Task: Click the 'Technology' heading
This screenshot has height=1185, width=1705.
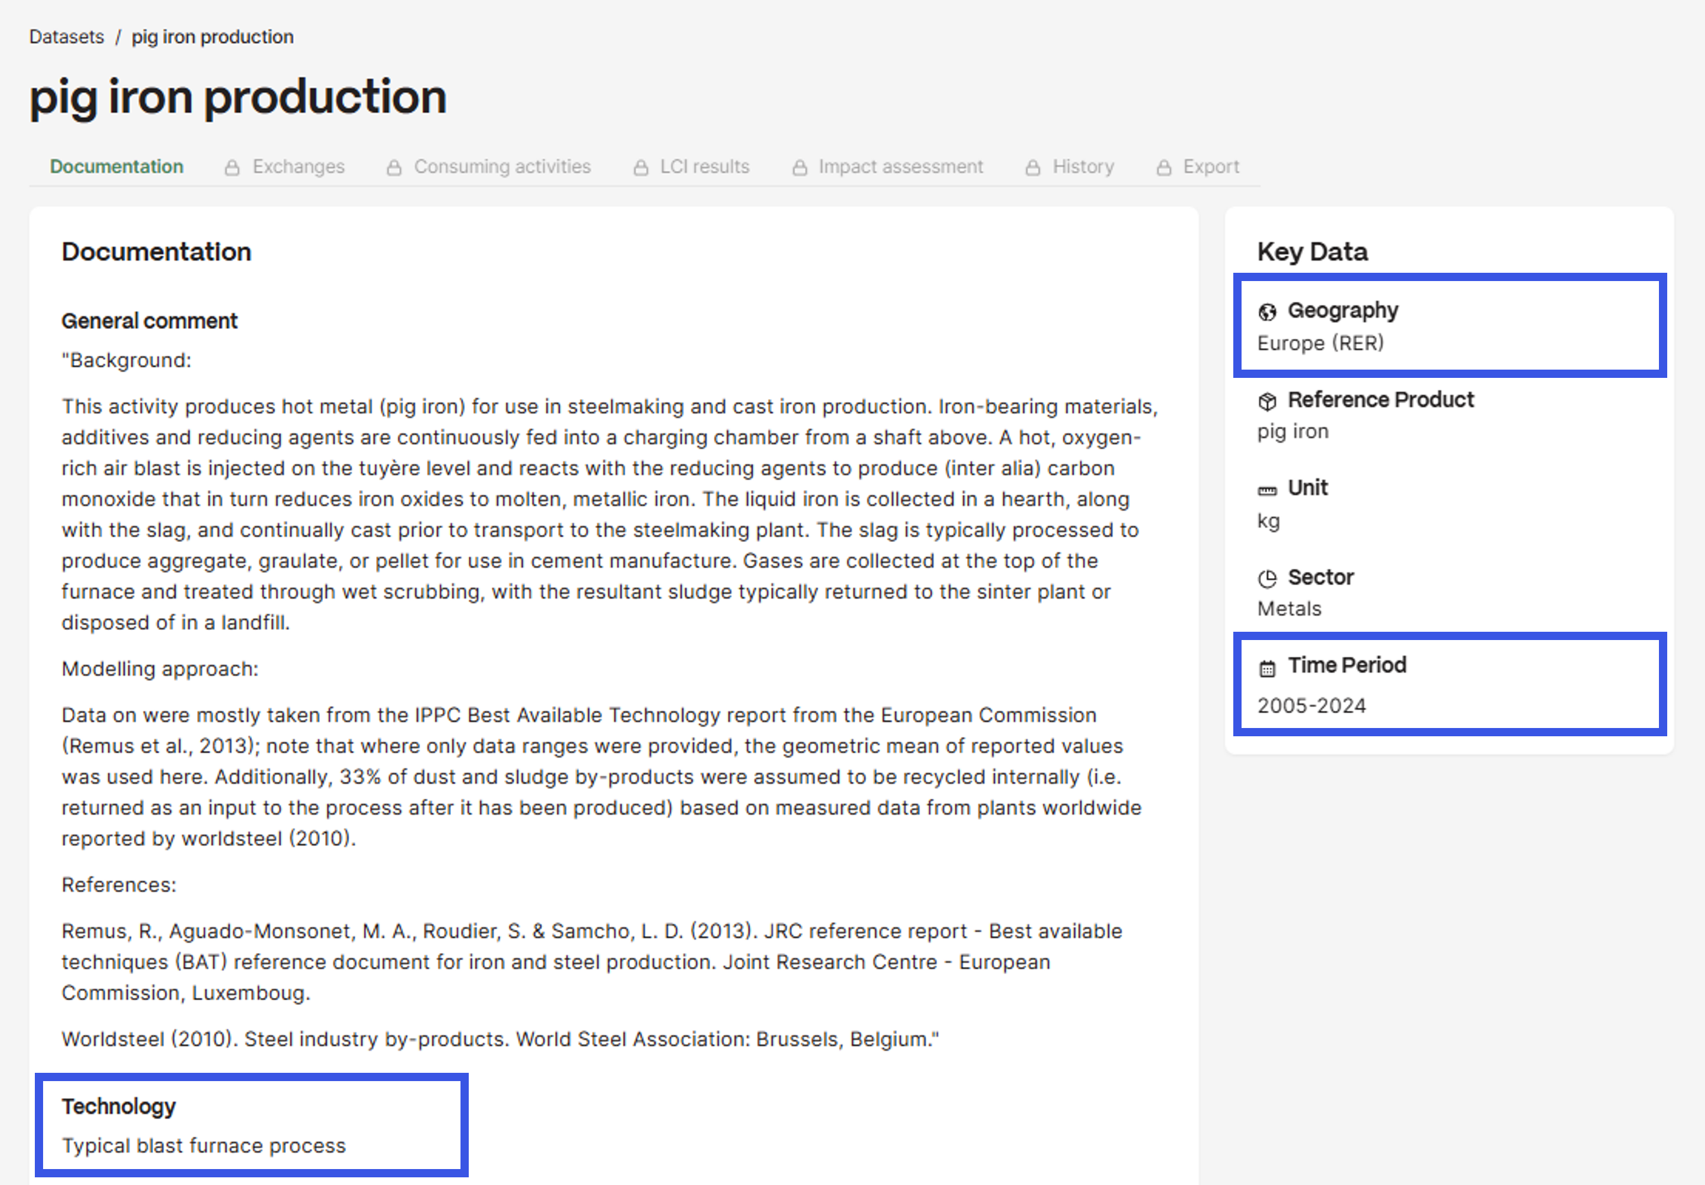Action: (x=119, y=1106)
